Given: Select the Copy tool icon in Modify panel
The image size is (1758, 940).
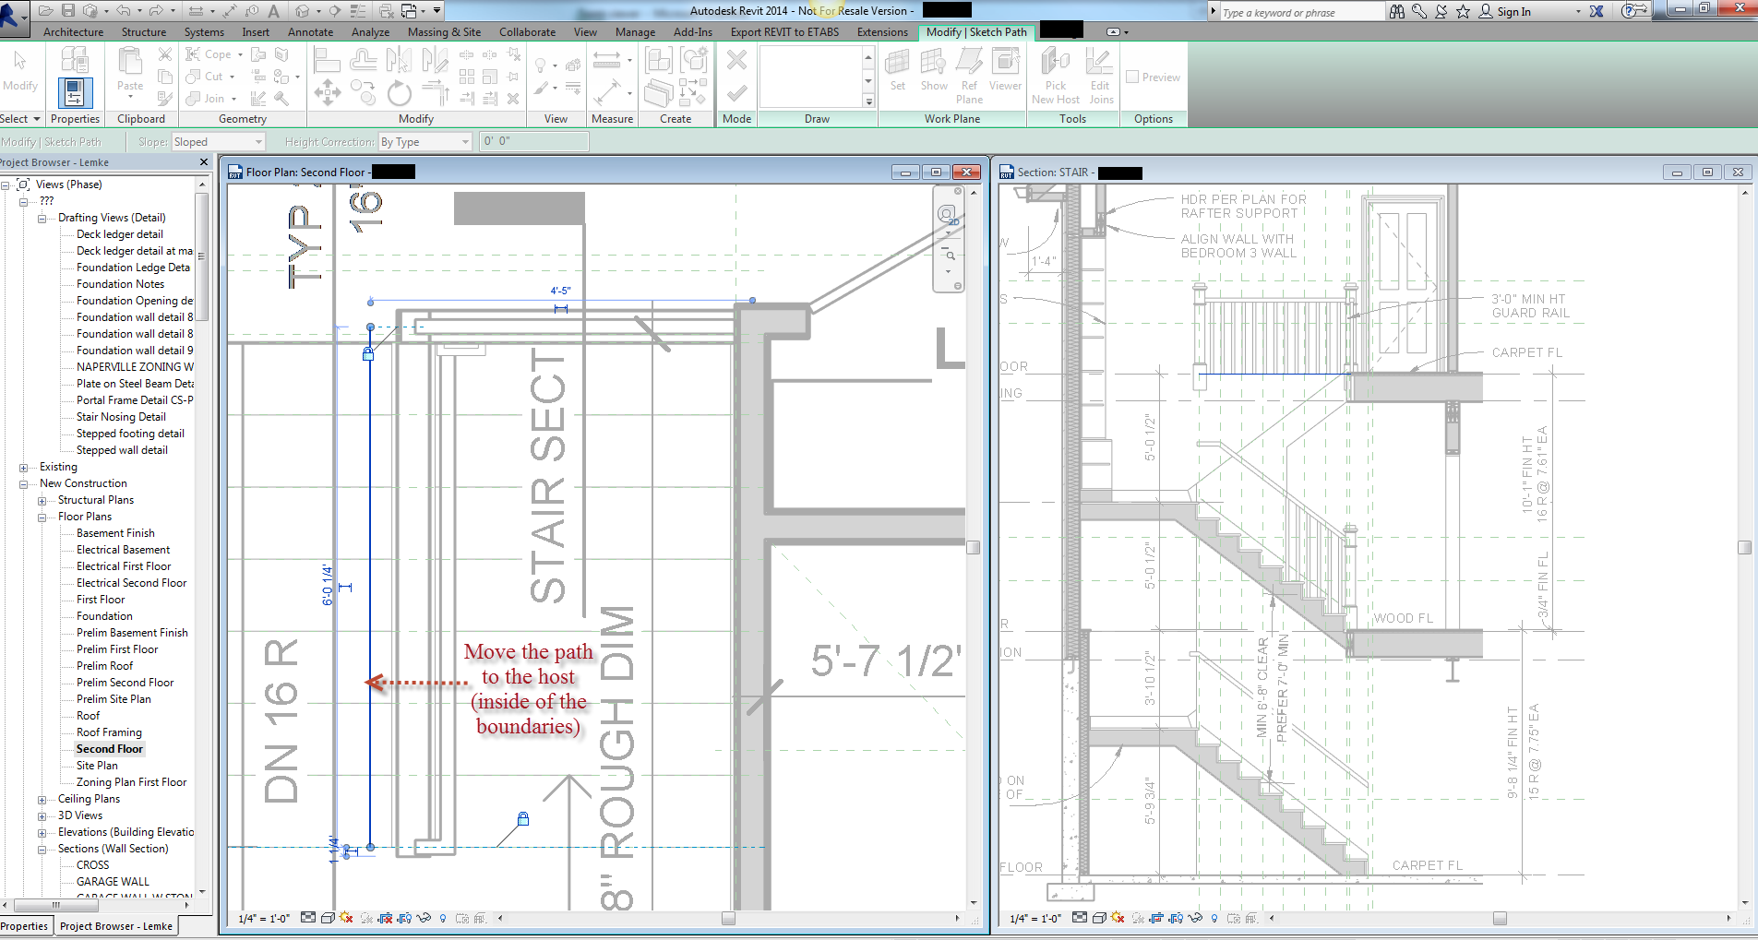Looking at the screenshot, I should click(364, 94).
